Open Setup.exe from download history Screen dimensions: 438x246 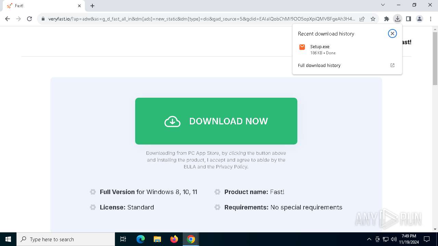(347, 49)
